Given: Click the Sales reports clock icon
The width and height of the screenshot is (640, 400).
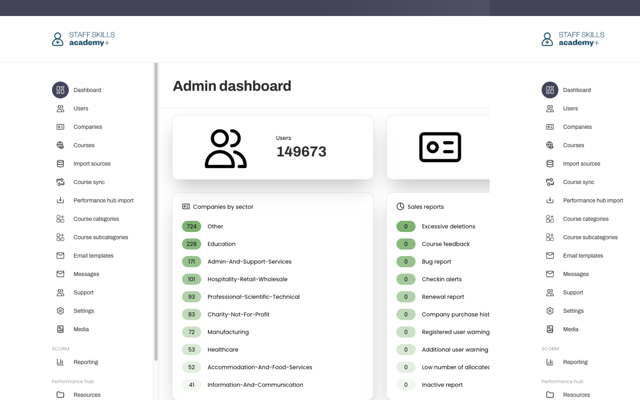Looking at the screenshot, I should pos(400,207).
